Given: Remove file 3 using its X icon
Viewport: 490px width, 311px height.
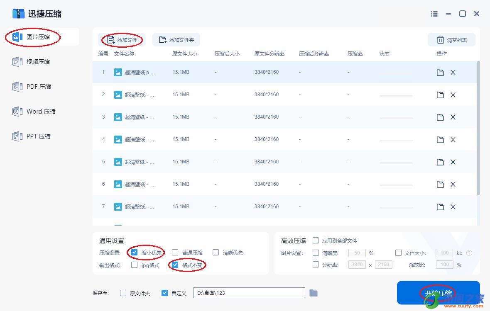Looking at the screenshot, I should tap(453, 117).
